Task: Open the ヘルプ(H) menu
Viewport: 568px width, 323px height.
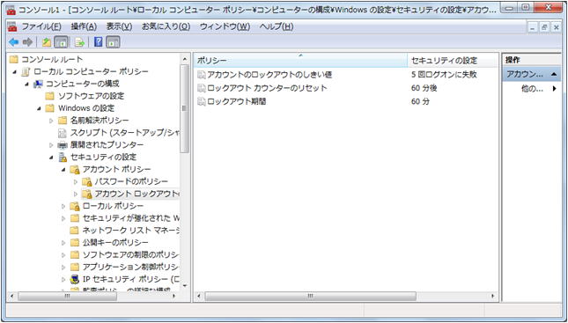Action: (277, 26)
